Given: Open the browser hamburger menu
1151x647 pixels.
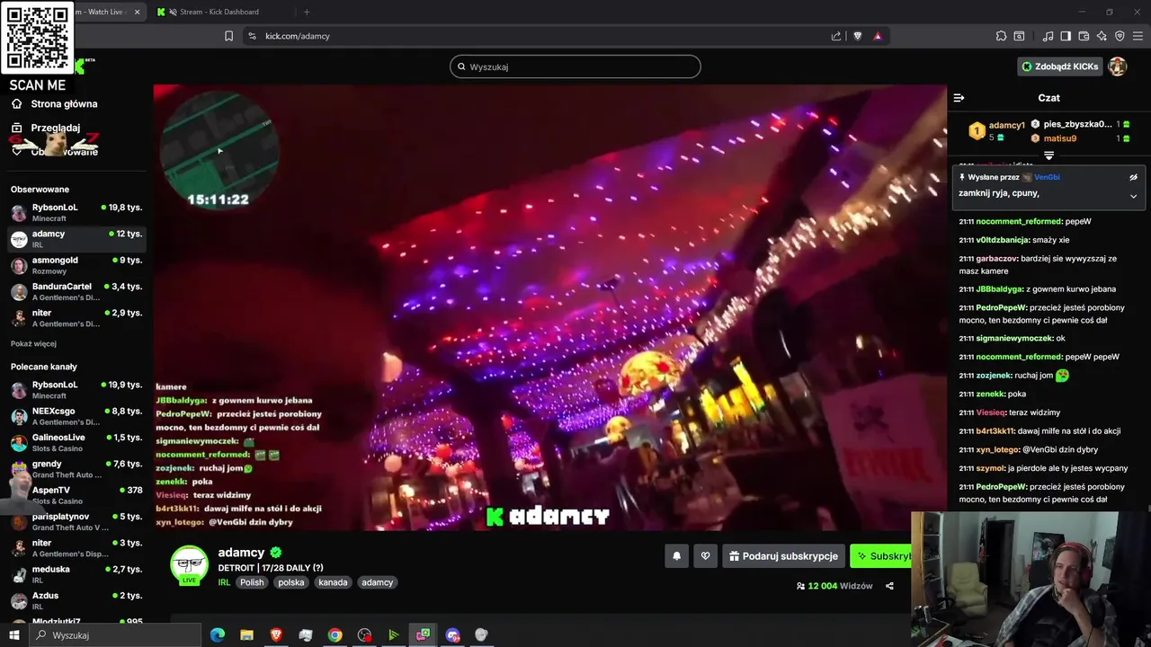Looking at the screenshot, I should (1138, 36).
